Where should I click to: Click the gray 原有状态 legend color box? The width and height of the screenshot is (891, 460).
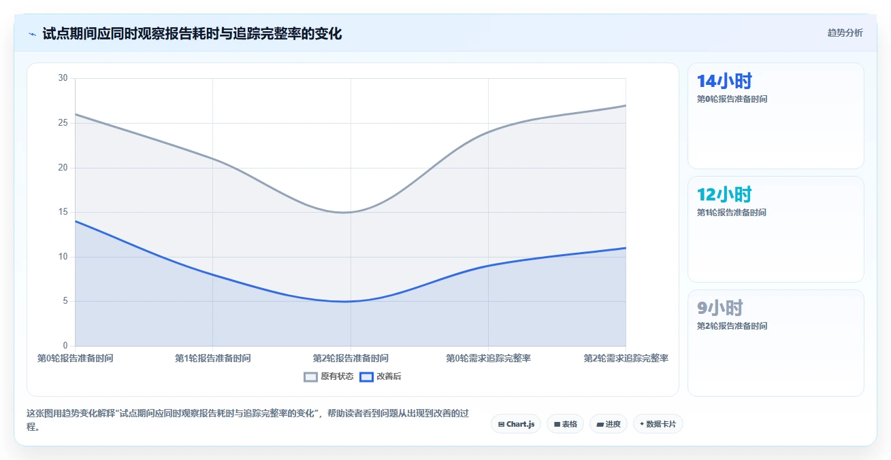tap(310, 376)
